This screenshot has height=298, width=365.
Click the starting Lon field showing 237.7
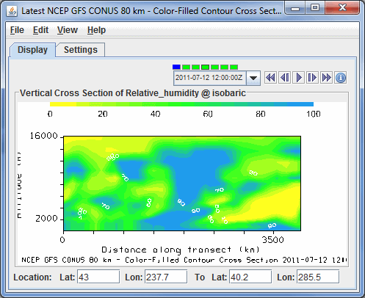tap(166, 277)
